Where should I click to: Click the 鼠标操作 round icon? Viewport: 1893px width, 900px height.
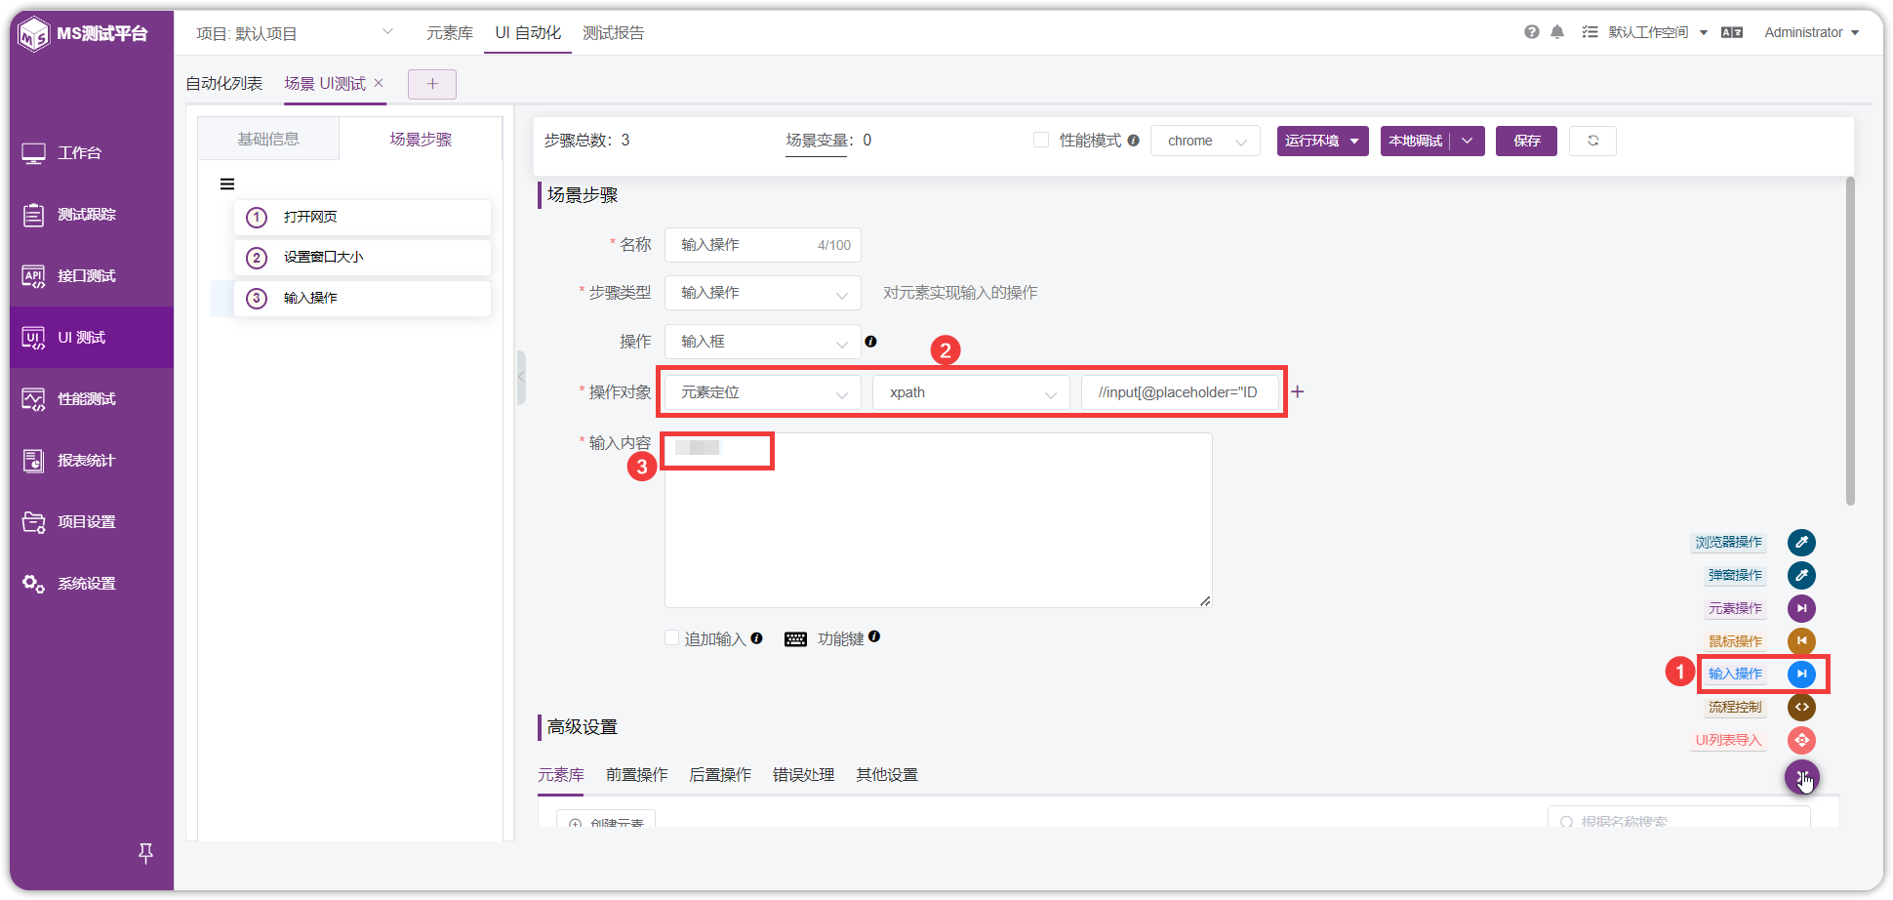tap(1801, 641)
